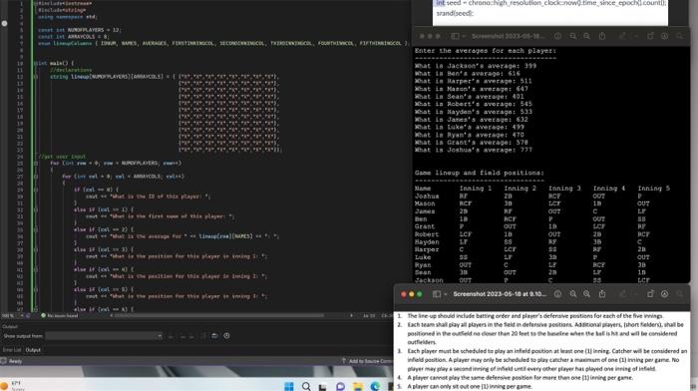Collapse main function at line 10
698x391 pixels.
coord(36,63)
